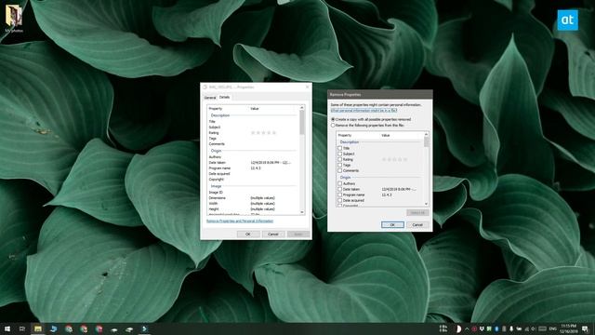
Task: Show hidden system tray icons
Action: pos(467,328)
